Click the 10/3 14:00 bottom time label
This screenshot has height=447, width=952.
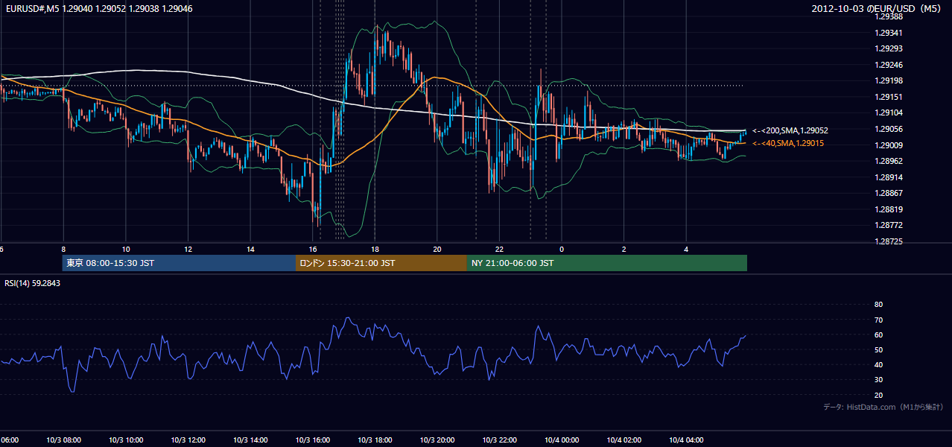[250, 440]
